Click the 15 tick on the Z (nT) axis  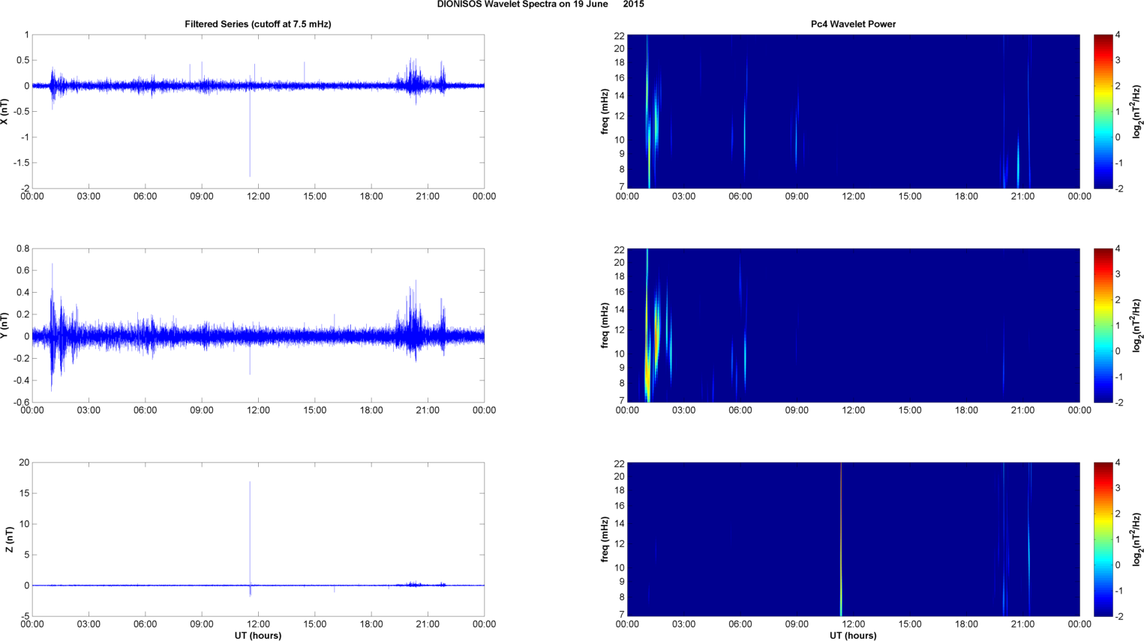point(25,493)
